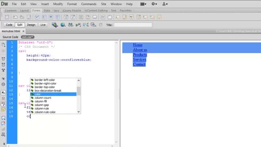Insert a Radio Button form element
This screenshot has height=147, width=261.
tap(51, 17)
